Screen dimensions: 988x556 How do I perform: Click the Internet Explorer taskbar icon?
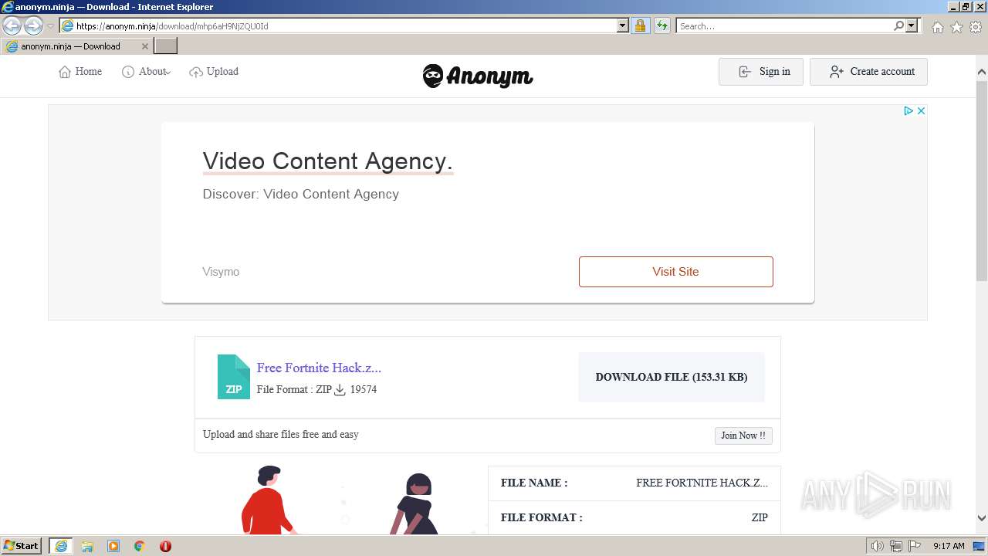point(61,546)
